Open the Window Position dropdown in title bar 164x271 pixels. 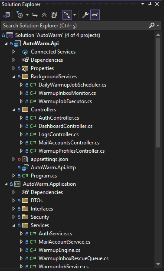143,4
